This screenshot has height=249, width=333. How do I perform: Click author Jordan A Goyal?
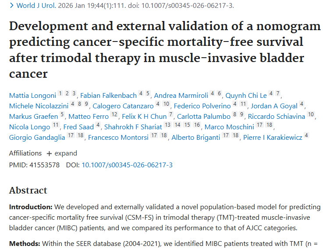pyautogui.click(x=274, y=106)
